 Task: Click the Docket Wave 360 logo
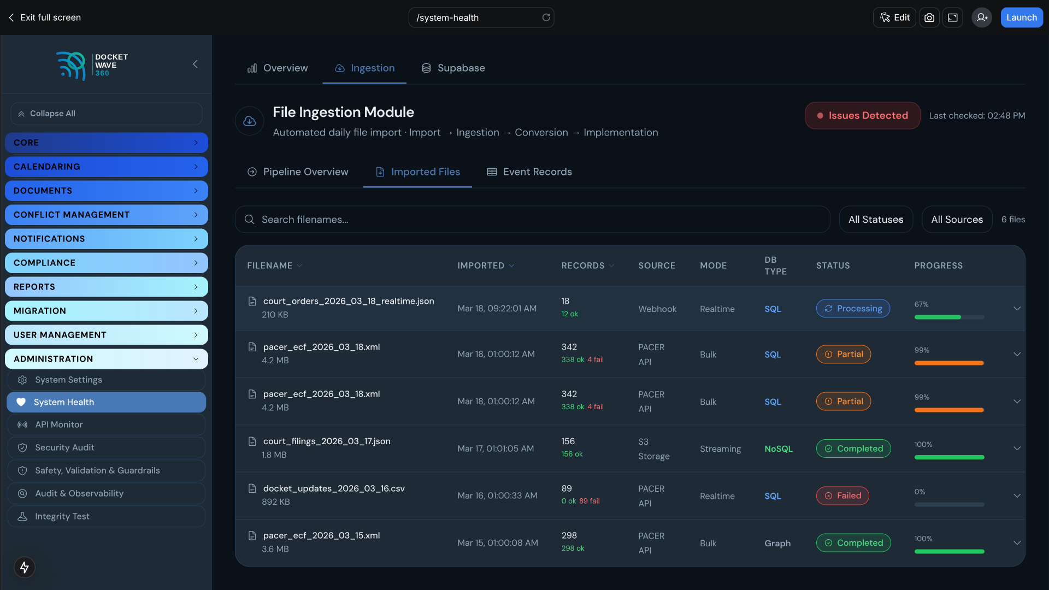tap(92, 66)
